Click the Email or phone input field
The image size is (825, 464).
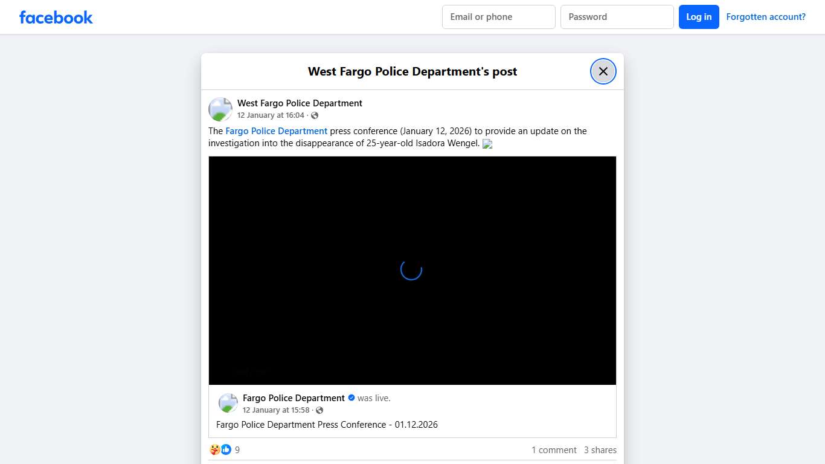click(498, 17)
